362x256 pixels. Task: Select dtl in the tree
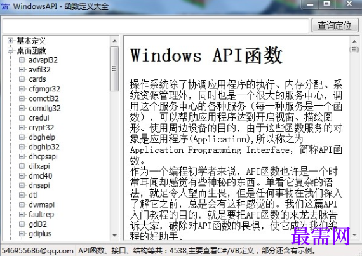click(x=33, y=195)
